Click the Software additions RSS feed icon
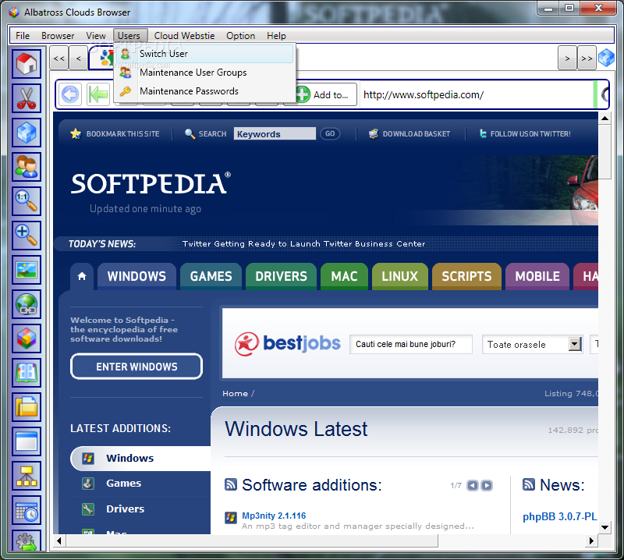The image size is (624, 560). pos(231,484)
